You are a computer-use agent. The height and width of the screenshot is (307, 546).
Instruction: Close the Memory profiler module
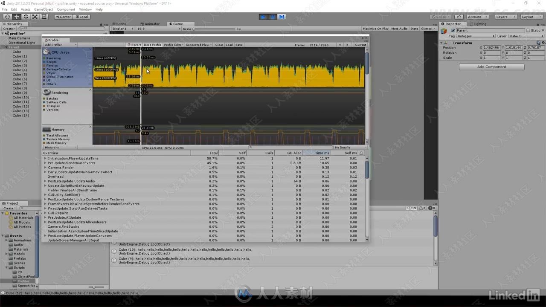point(90,127)
